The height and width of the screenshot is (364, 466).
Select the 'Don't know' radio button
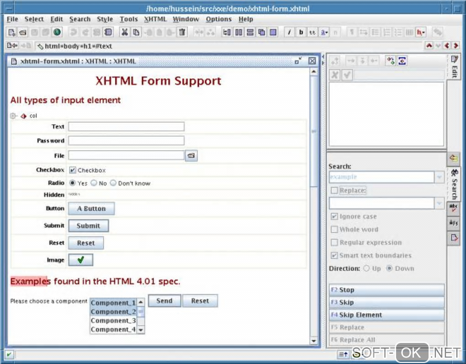(113, 183)
